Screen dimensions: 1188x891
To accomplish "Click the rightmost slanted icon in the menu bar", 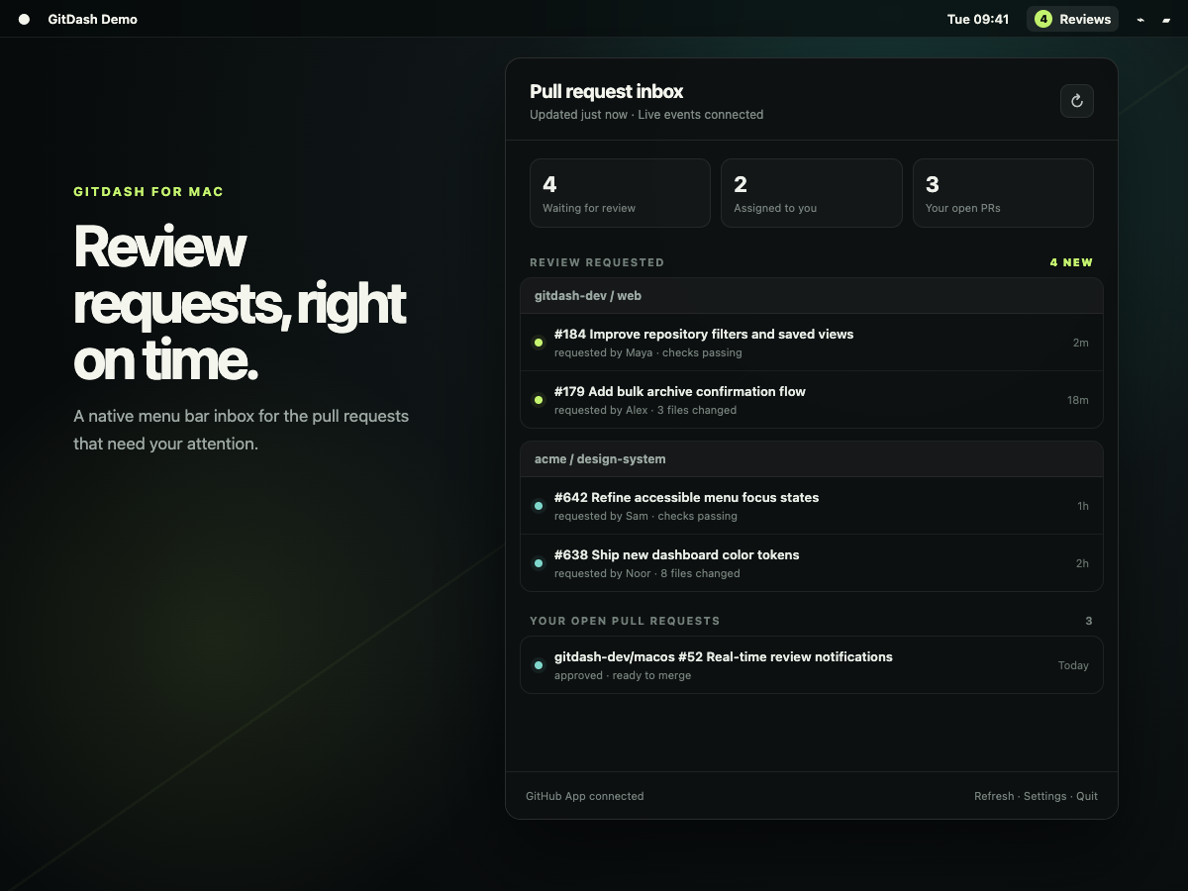I will click(1166, 19).
